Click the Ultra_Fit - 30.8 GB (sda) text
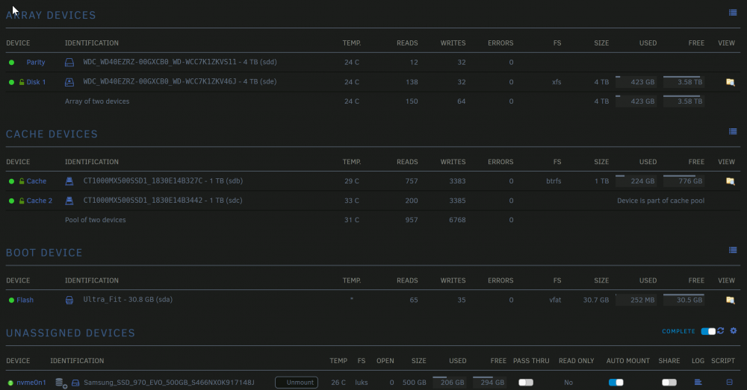Screen dimensions: 747x390 click(x=128, y=299)
